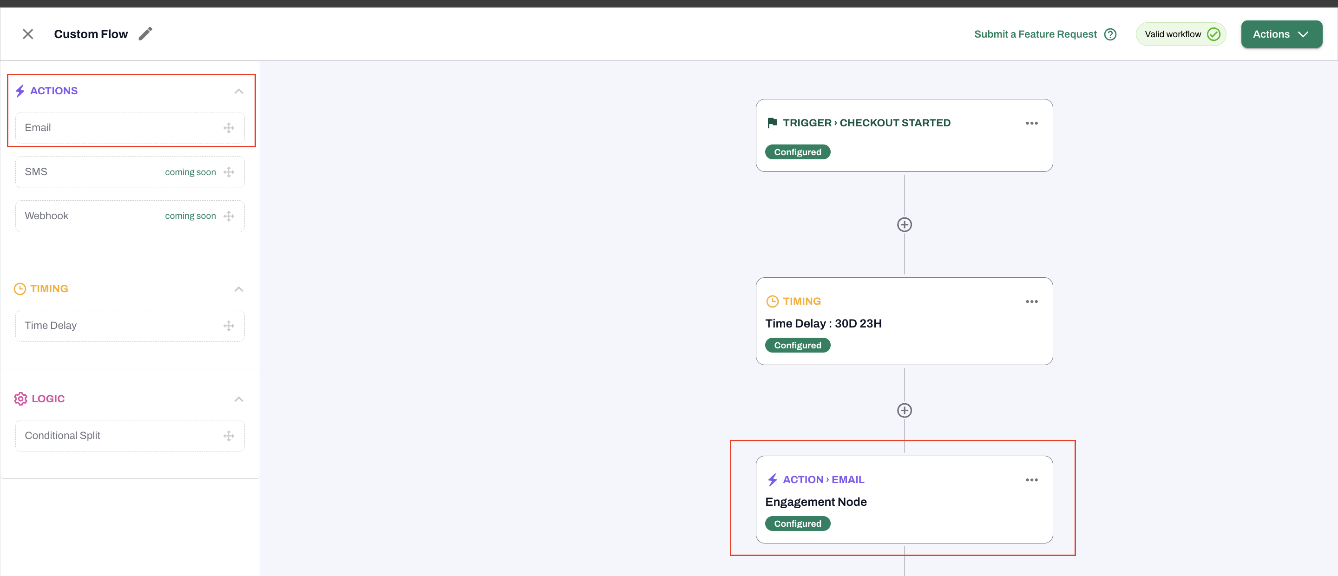Click the Engagement Node title
The height and width of the screenshot is (576, 1338).
[816, 502]
